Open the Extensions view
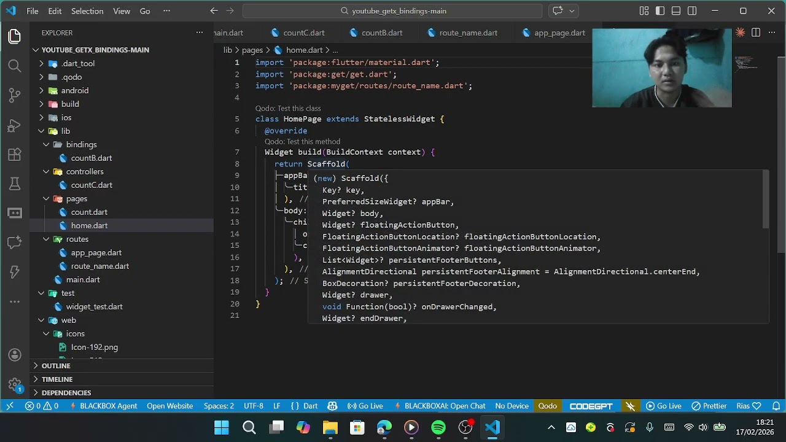Viewport: 786px width, 442px height. [x=15, y=155]
